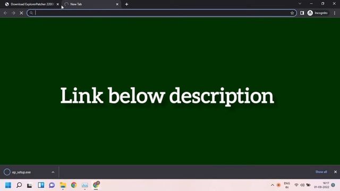Open the ep_setup.exe download item
Screen dimensions: 340x191
coord(21,172)
